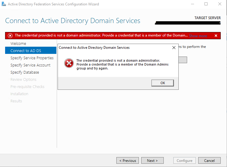
Task: Select the Pre-requisite Checks step
Action: (27, 87)
